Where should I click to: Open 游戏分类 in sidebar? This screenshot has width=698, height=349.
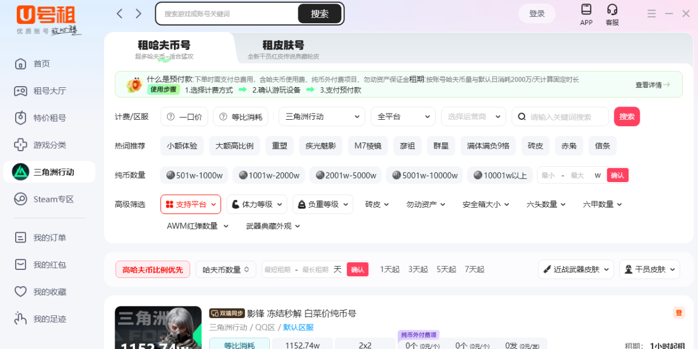tap(41, 145)
